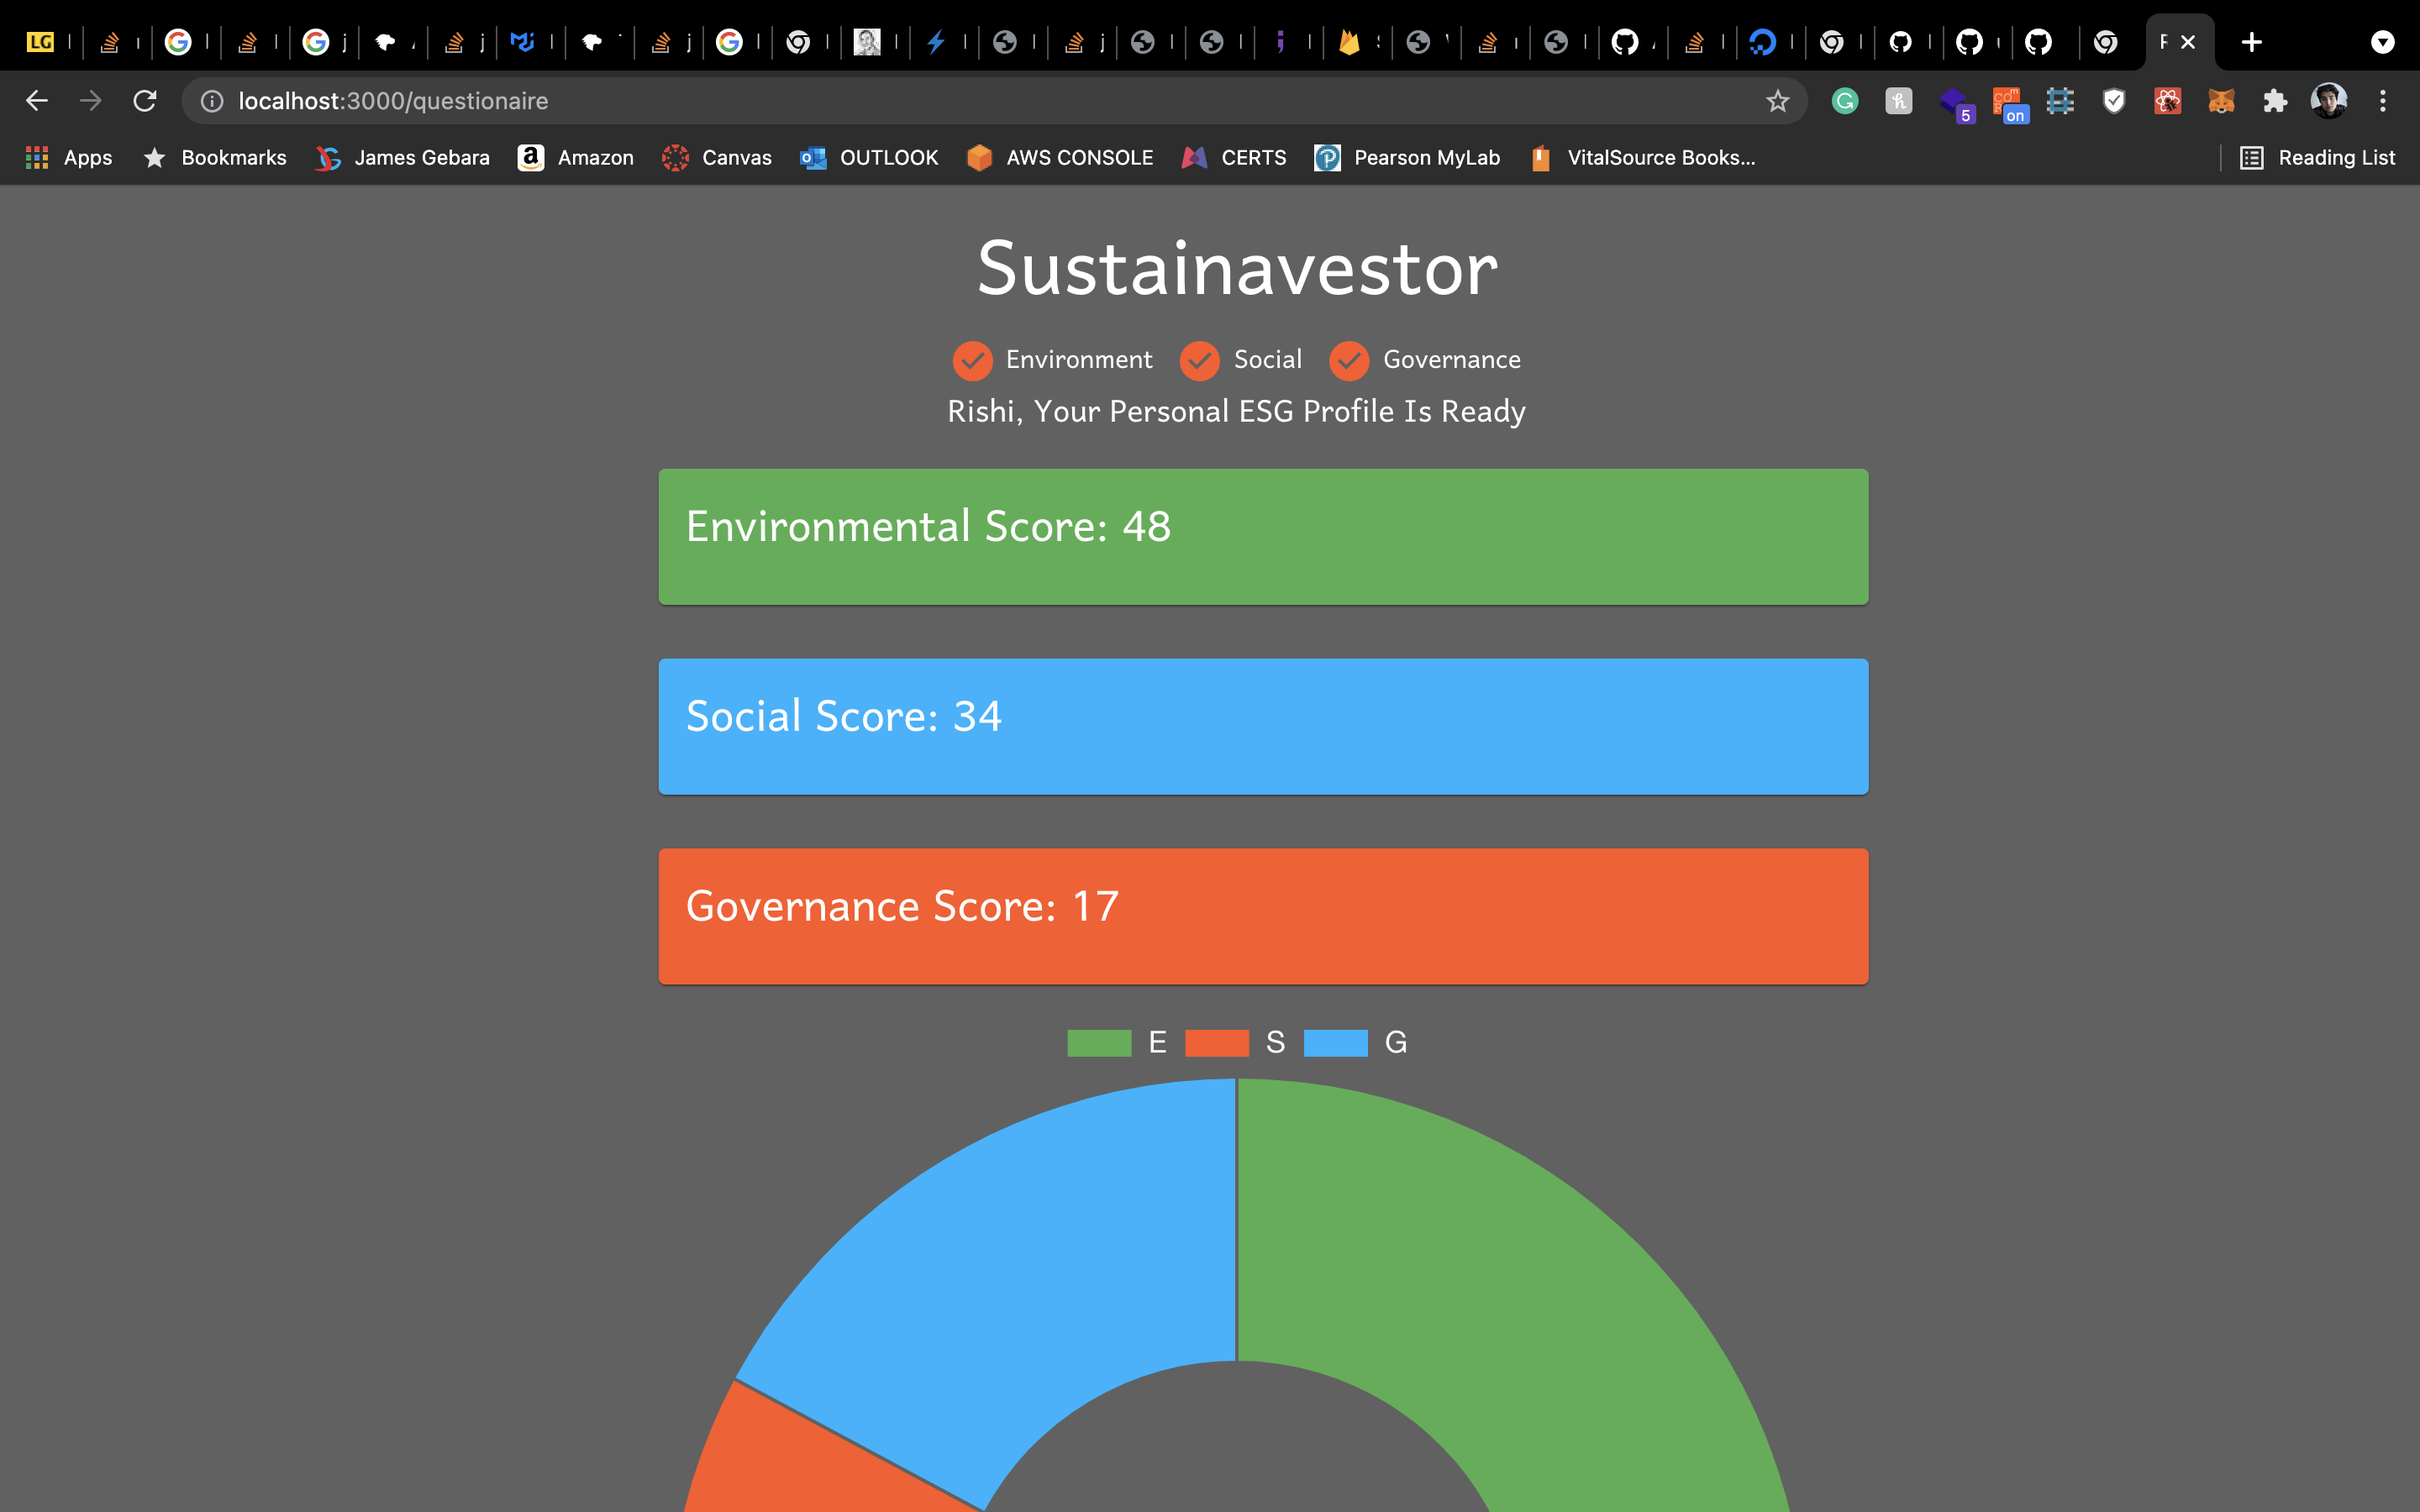Bookmark this page with the star icon
The image size is (2420, 1512).
pos(1777,101)
